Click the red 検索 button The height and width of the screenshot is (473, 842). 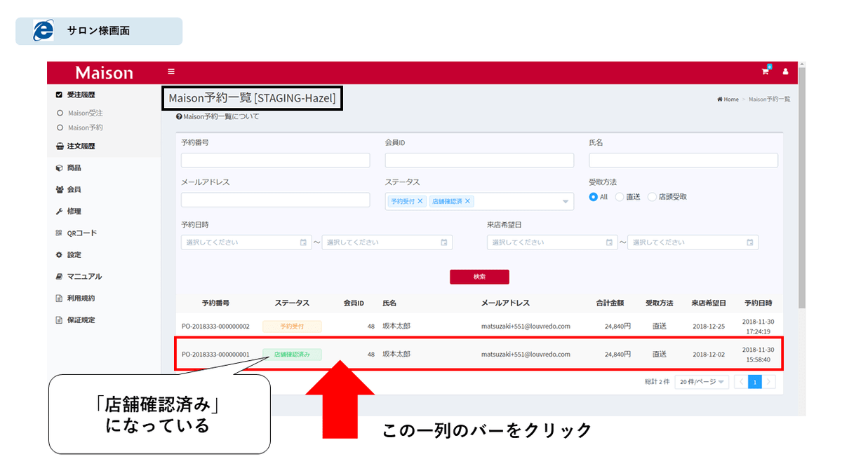tap(479, 277)
